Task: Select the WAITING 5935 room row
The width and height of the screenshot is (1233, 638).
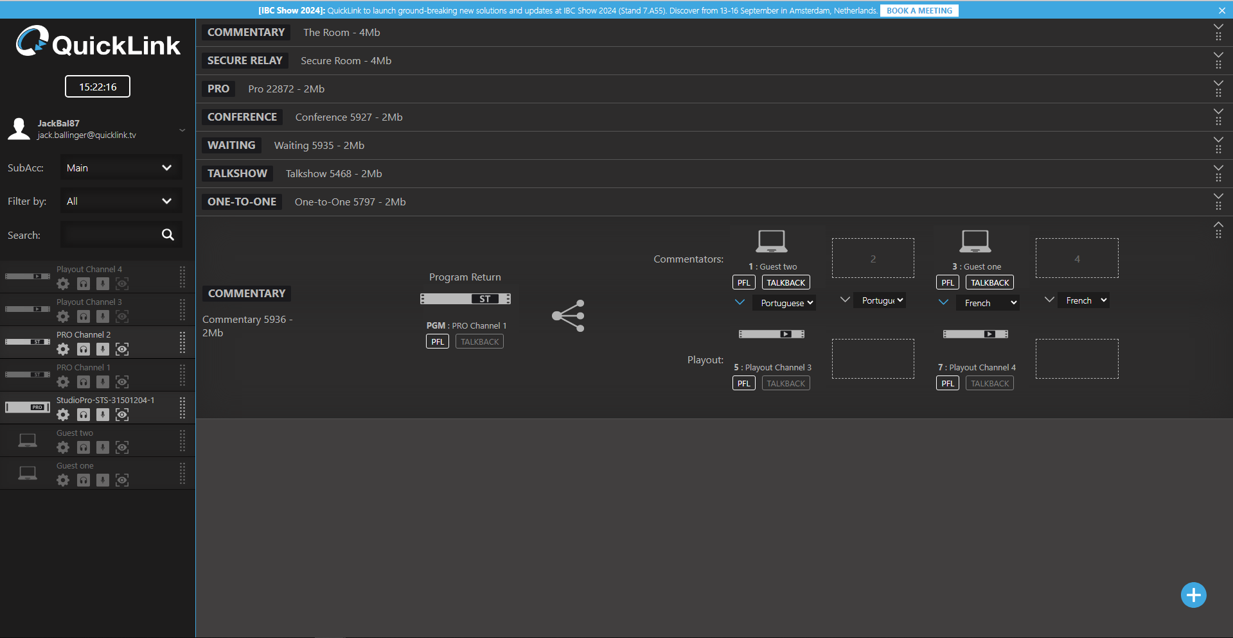Action: click(714, 146)
